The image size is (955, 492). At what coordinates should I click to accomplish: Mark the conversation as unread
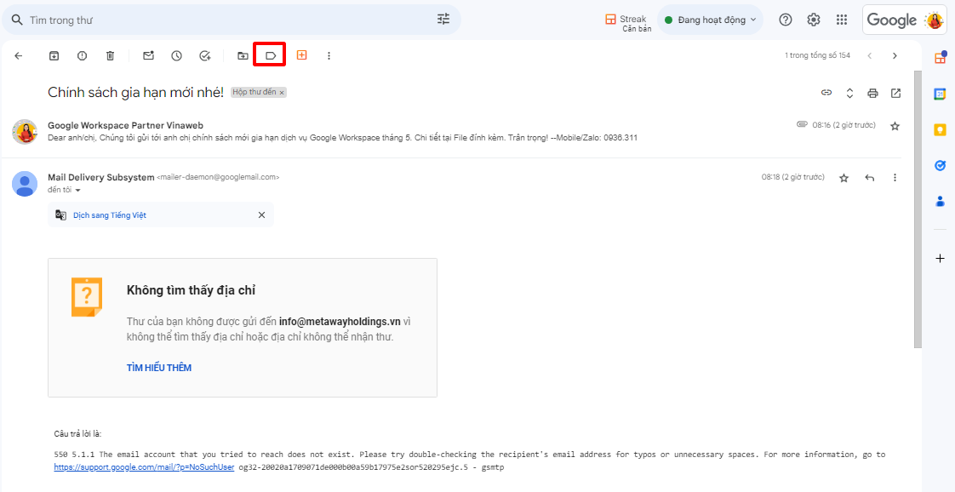148,55
